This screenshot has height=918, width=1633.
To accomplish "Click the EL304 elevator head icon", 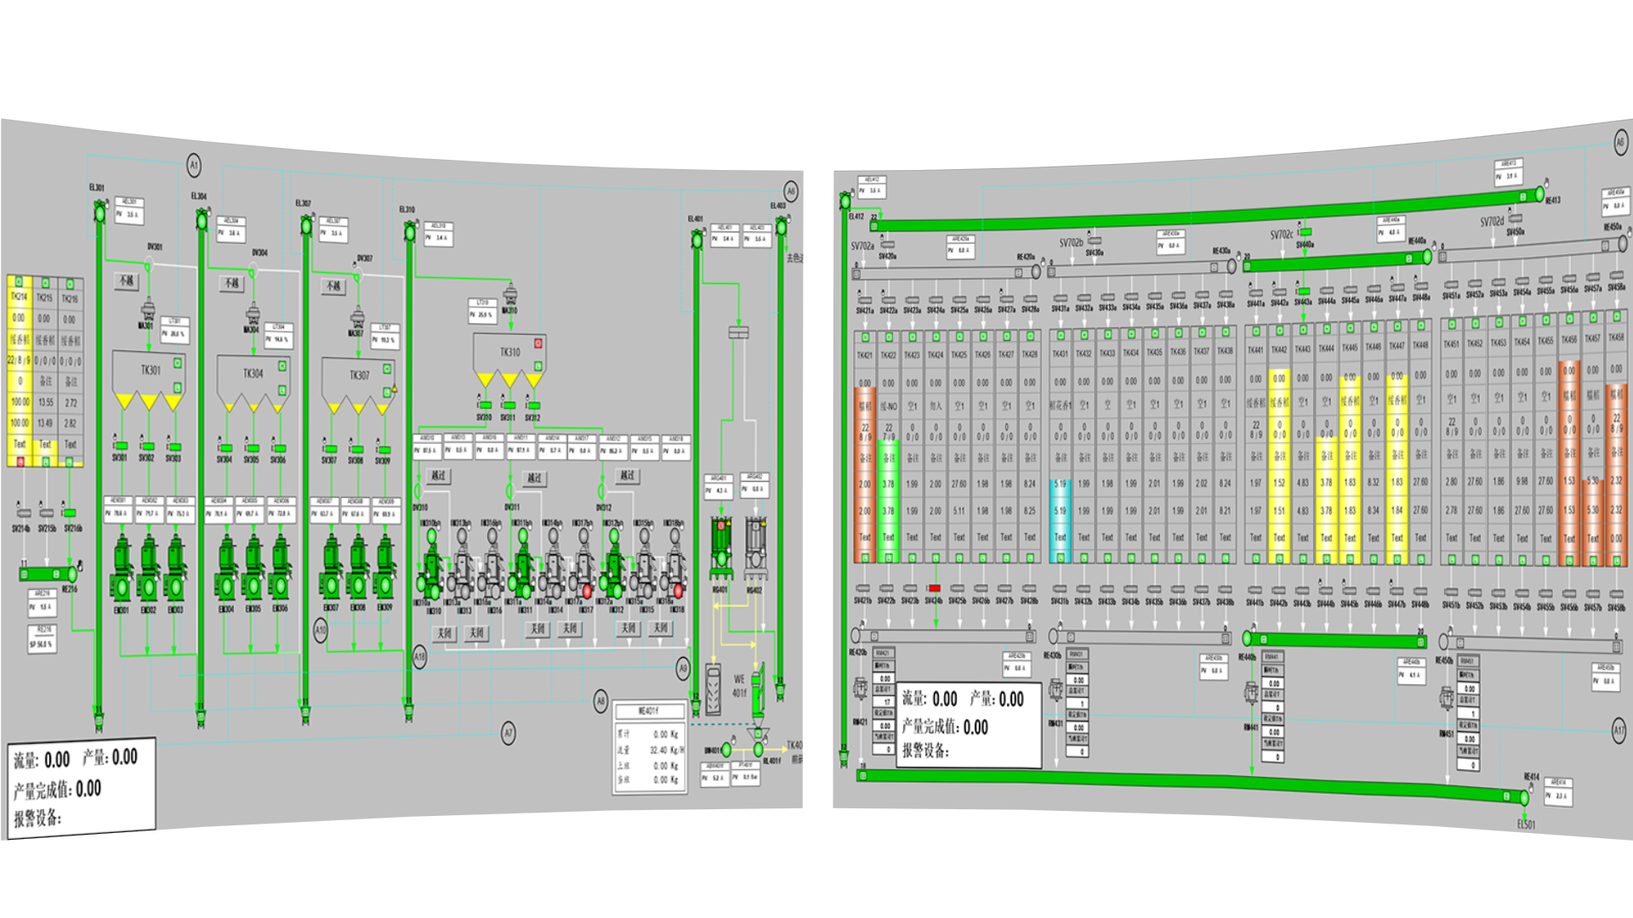I will (x=202, y=220).
